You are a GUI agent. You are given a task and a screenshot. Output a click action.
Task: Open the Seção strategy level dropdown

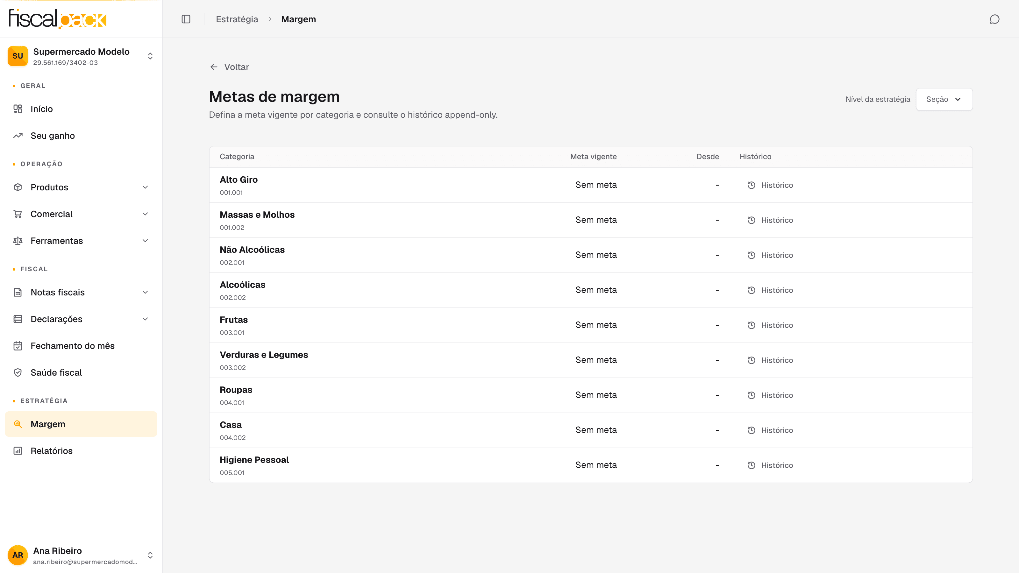click(x=944, y=99)
